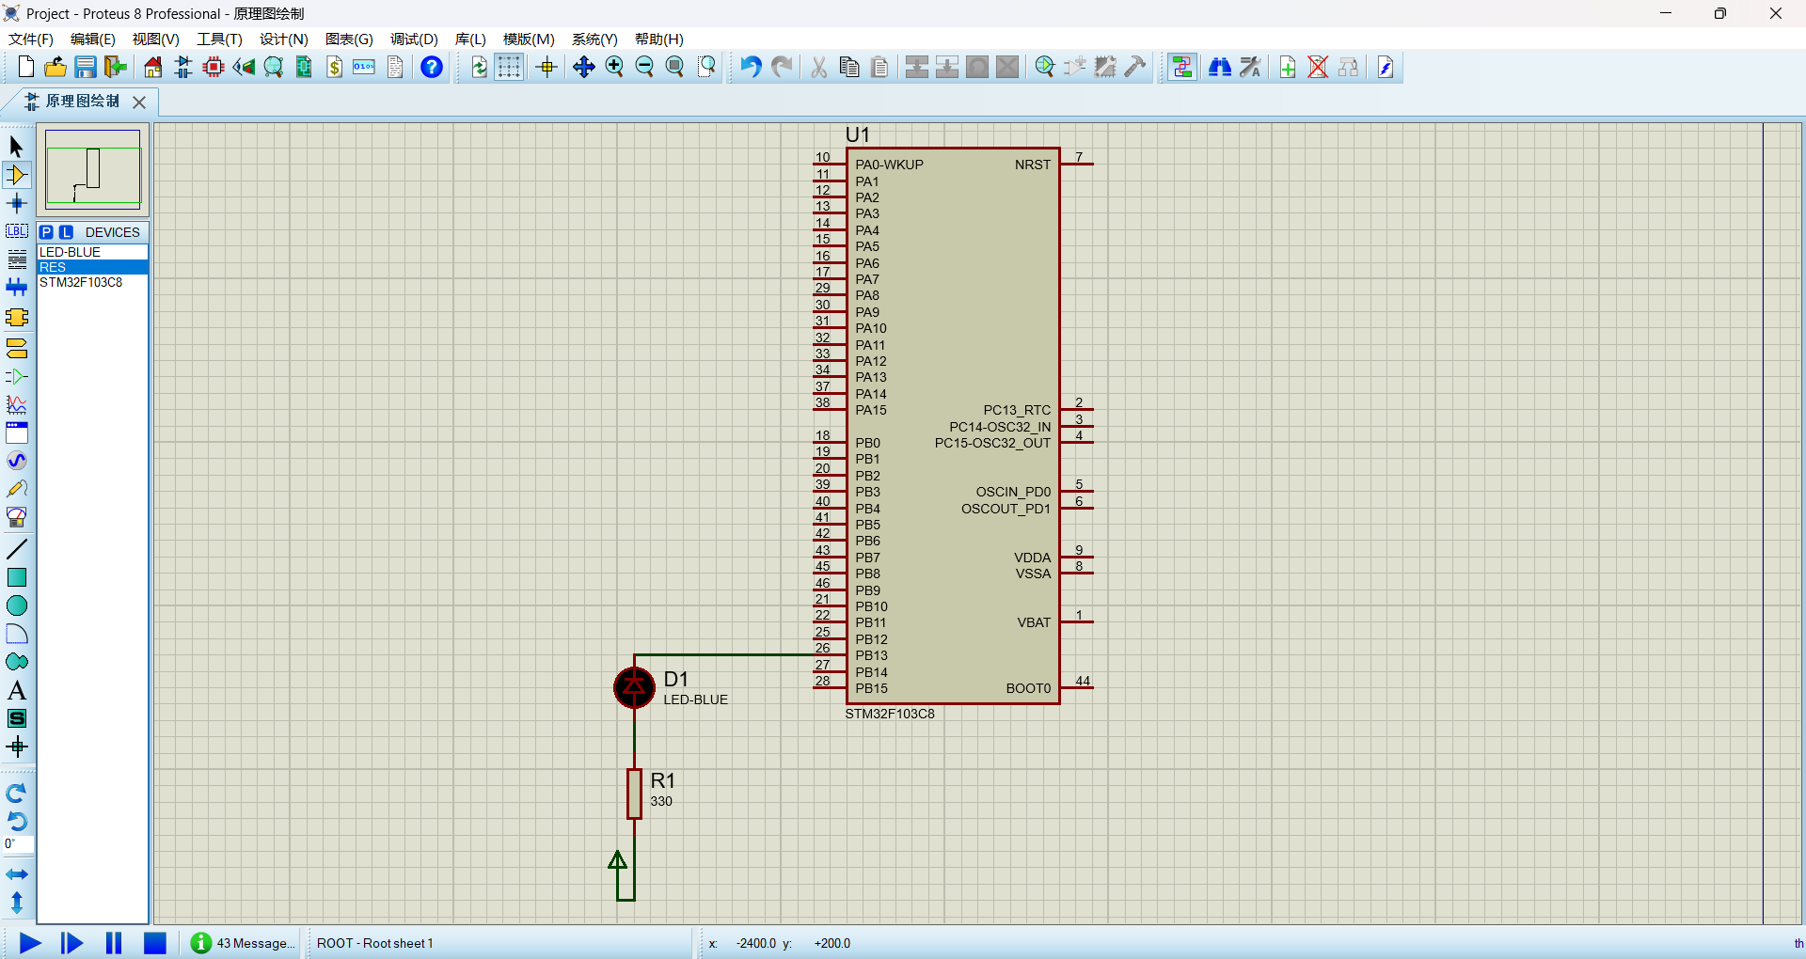Image resolution: width=1806 pixels, height=959 pixels.
Task: Select the 2D text (A) tool
Action: [17, 691]
